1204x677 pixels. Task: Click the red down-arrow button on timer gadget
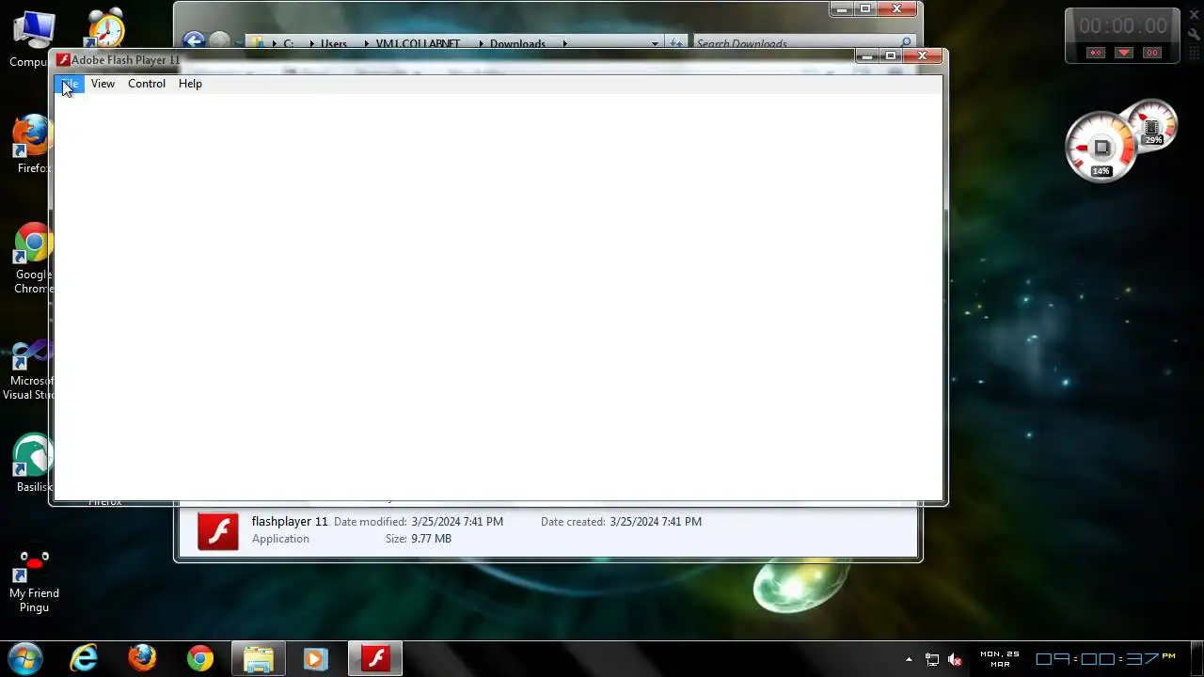point(1123,53)
